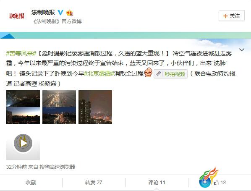
Task: Open hashtag #北京雾霾#
Action: coord(99,73)
